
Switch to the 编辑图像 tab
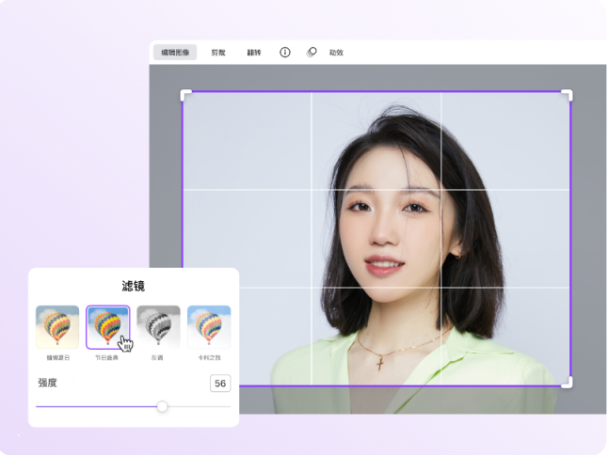click(x=175, y=53)
